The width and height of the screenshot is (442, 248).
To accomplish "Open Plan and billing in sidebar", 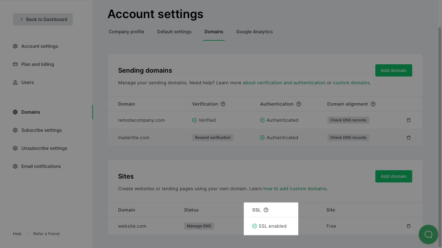I will (x=38, y=64).
